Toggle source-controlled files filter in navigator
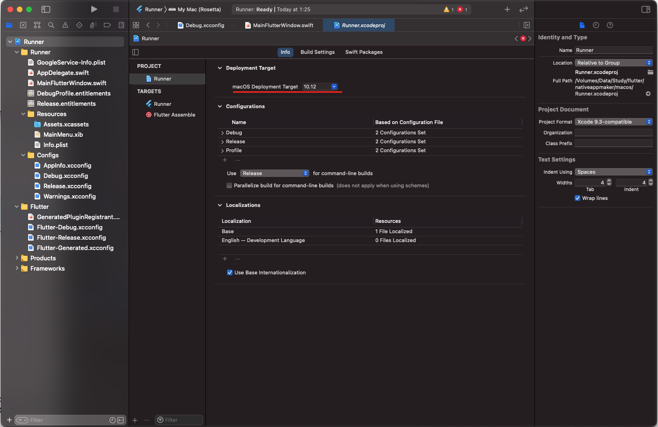658x427 pixels. 121,420
